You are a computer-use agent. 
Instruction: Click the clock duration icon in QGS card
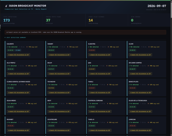(x=100, y=66)
